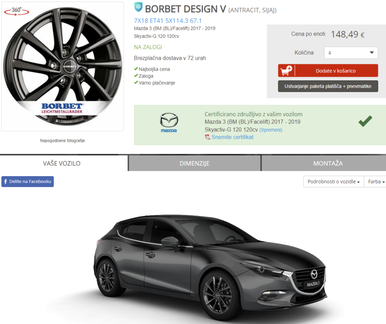
Task: Click Ustvarjanje paketa platišča + pnevmatike button
Action: pyautogui.click(x=328, y=86)
